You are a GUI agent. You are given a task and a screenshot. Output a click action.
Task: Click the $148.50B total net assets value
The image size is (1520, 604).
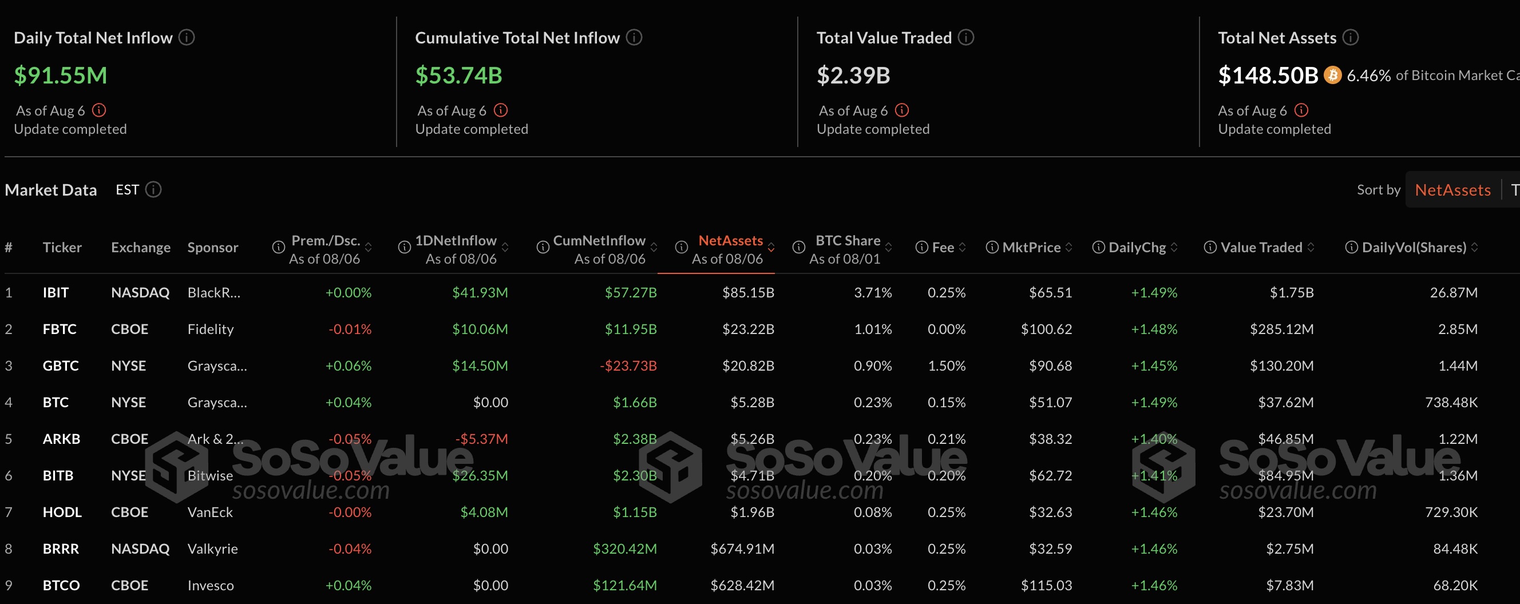click(1268, 75)
